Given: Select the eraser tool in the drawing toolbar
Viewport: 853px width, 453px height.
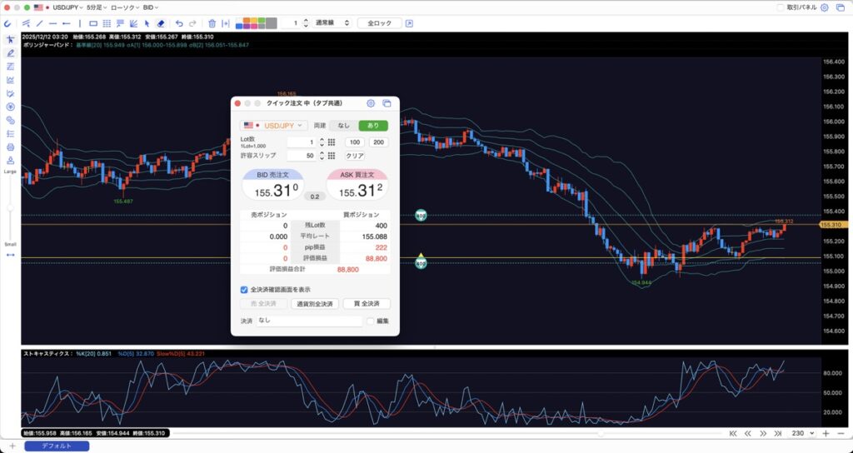Looking at the screenshot, I should tap(161, 23).
